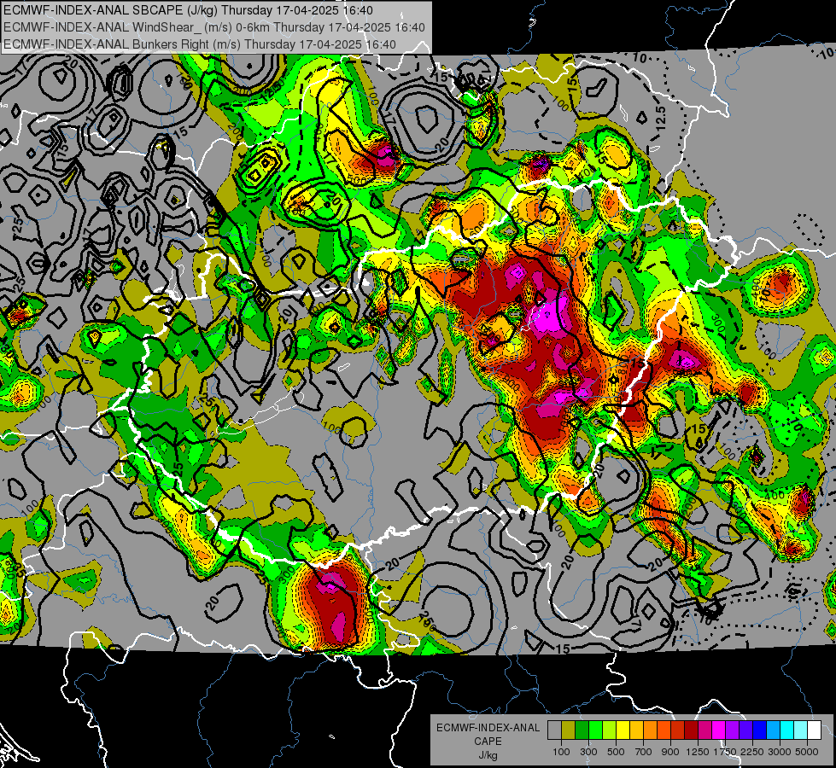
Task: Select the pink-magenta swatch after 1250
Action: pyautogui.click(x=704, y=730)
